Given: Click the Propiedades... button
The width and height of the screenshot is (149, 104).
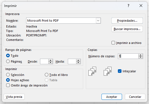Looking at the screenshot, I should point(127,21).
